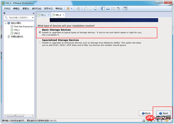Open the 编辑(E) menu

pyautogui.click(x=16, y=8)
